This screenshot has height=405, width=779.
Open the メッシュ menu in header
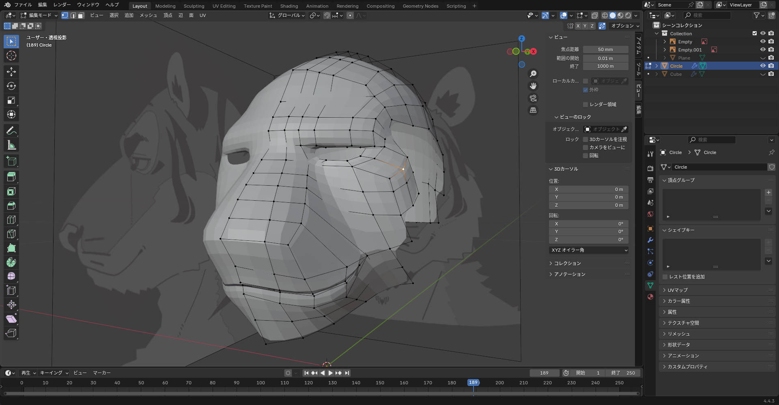(x=148, y=15)
